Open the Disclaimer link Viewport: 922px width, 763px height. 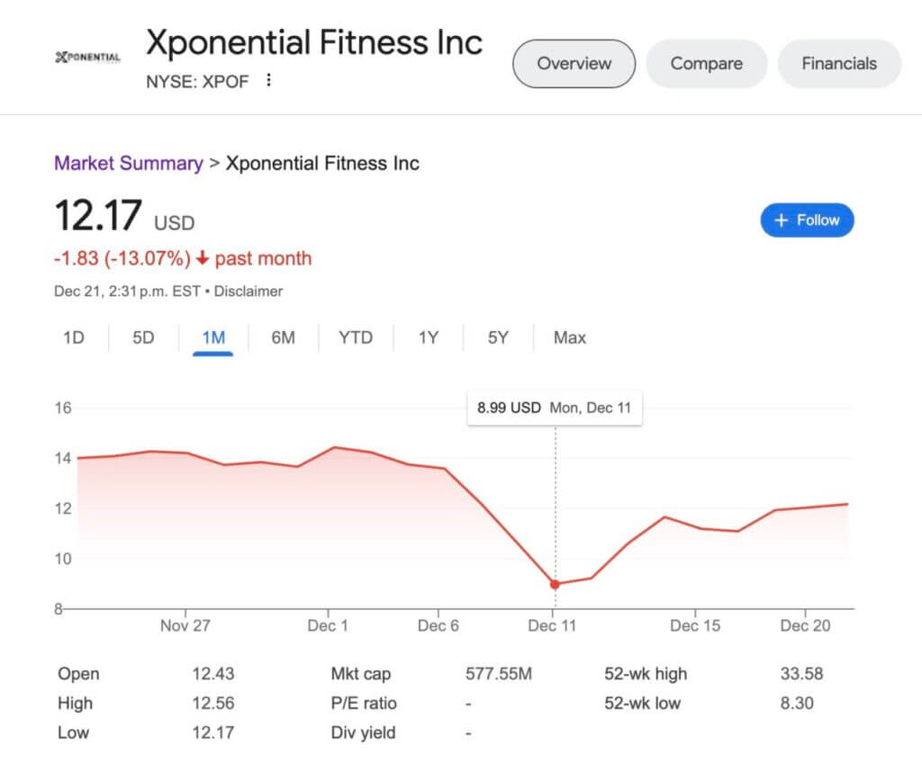click(x=249, y=291)
